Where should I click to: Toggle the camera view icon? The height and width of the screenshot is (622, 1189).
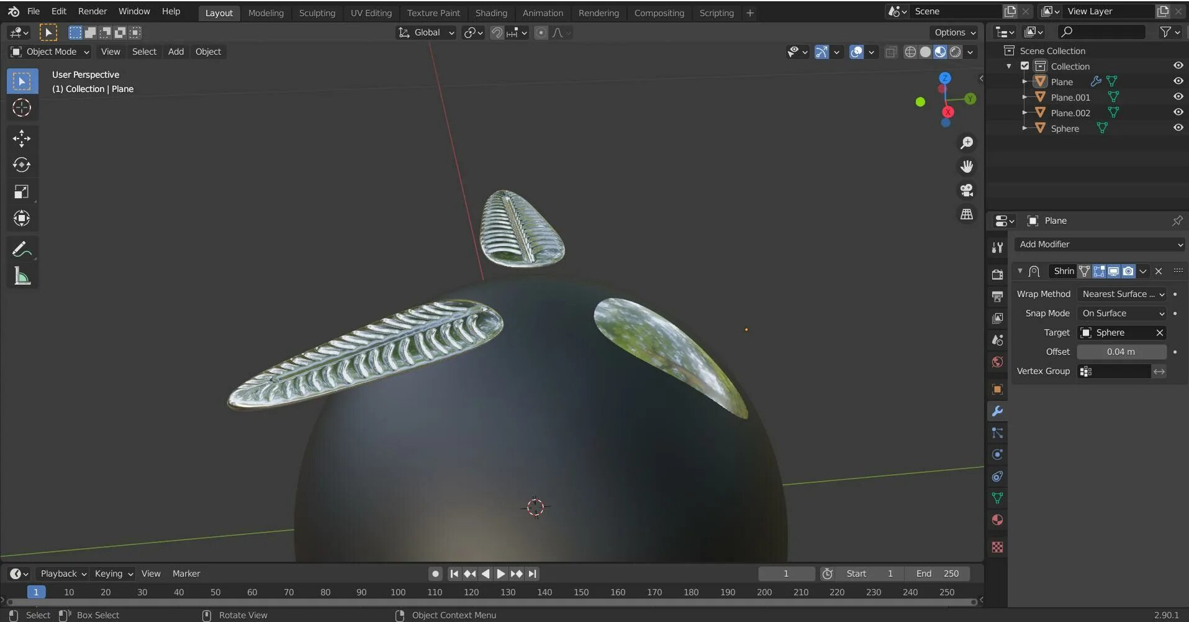pos(967,190)
